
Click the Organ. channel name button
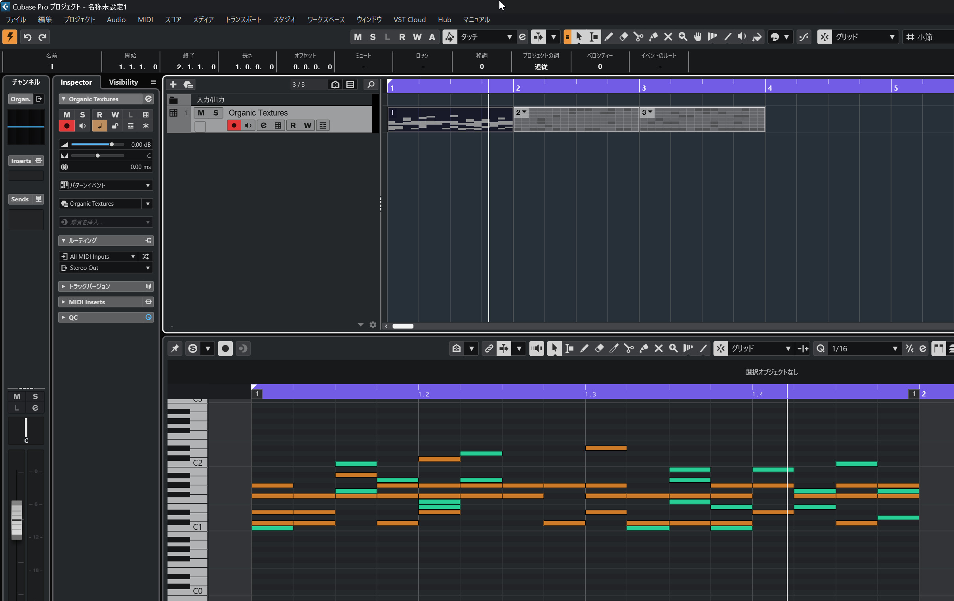tap(20, 99)
